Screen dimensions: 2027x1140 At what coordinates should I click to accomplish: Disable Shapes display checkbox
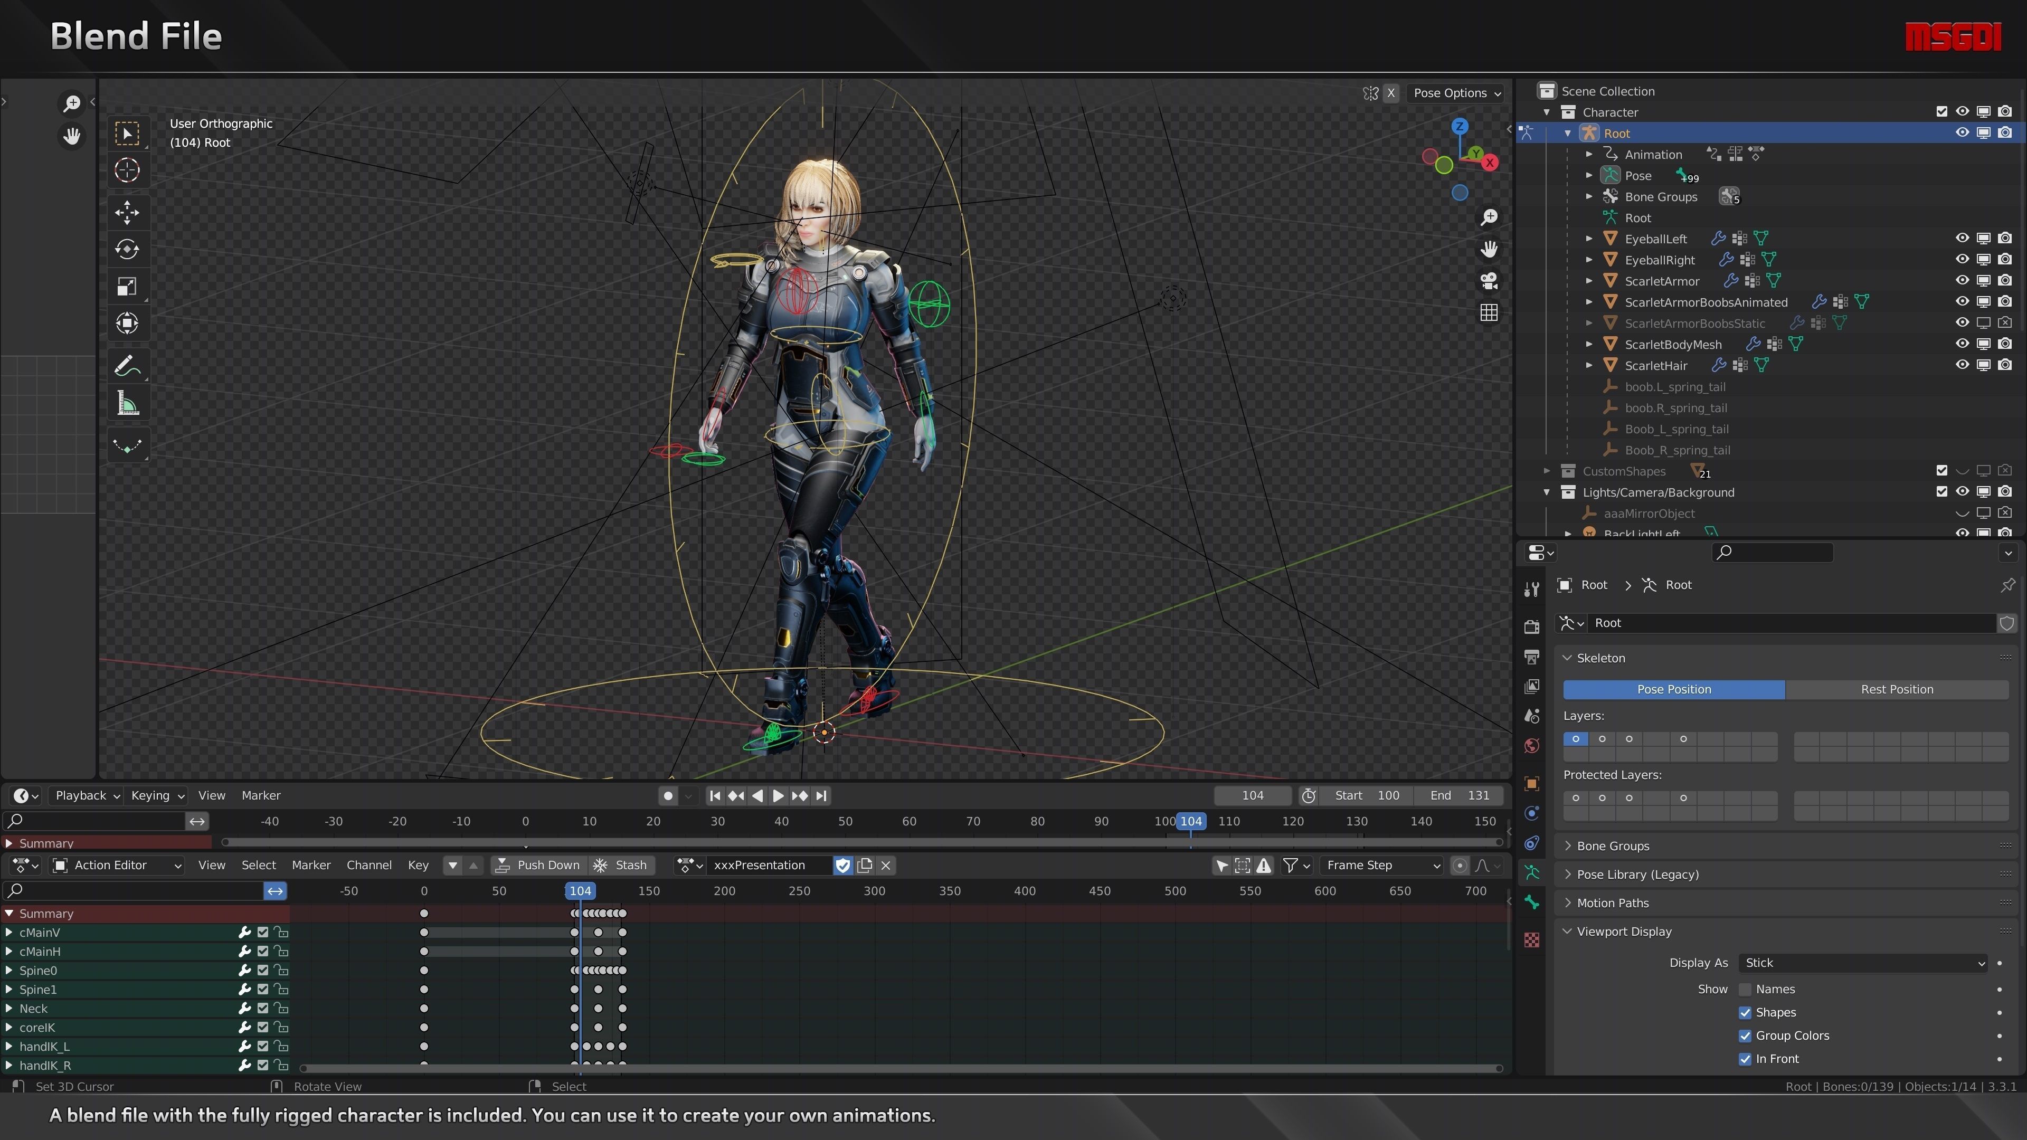pyautogui.click(x=1745, y=1013)
